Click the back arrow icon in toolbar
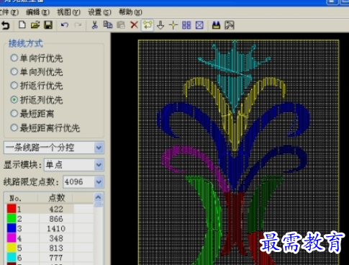 click(5, 25)
